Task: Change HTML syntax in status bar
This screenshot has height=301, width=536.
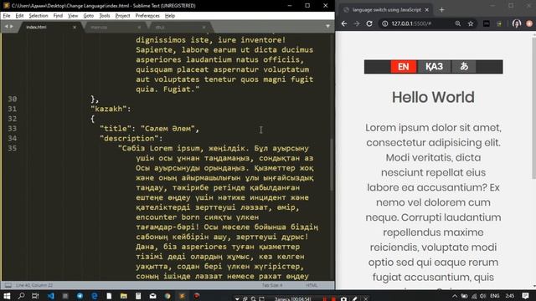Action: [x=312, y=285]
